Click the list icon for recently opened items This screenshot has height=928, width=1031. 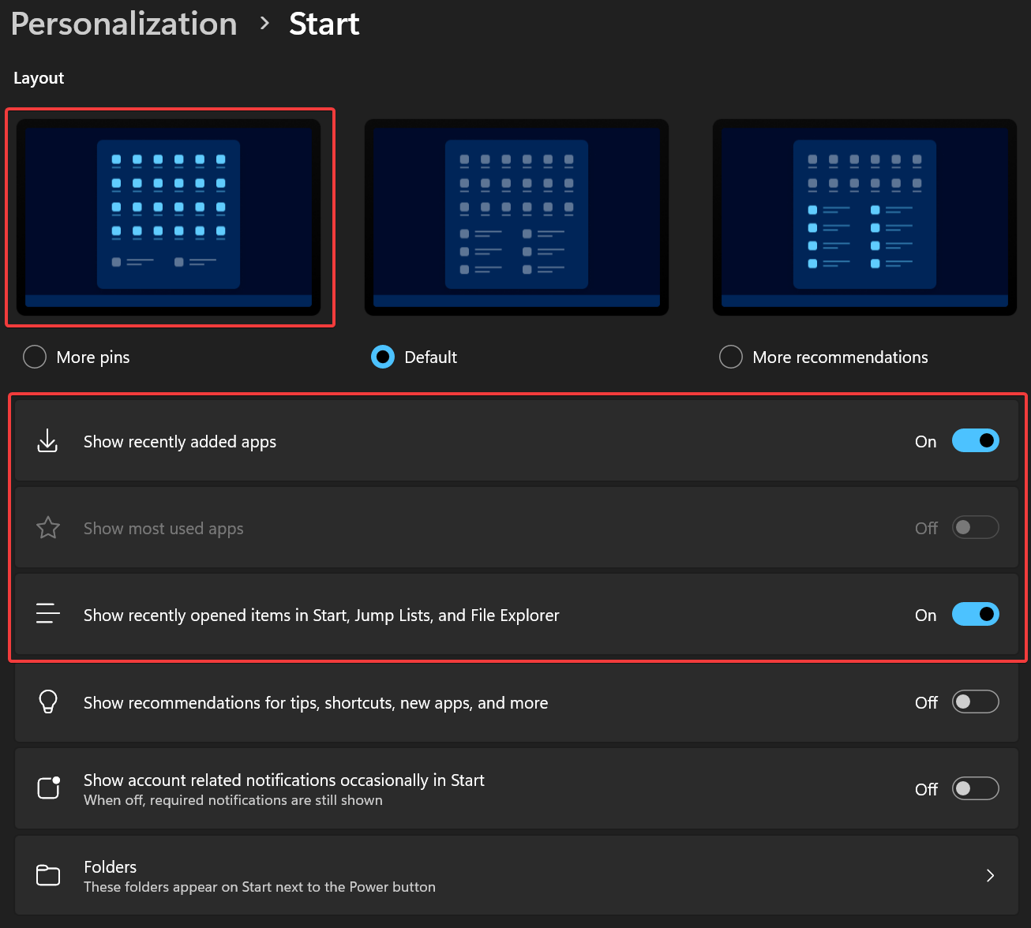pyautogui.click(x=48, y=614)
